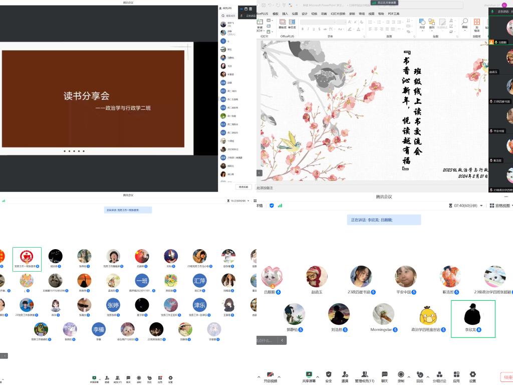Open the 设计 ribbon tab
This screenshot has height=385, width=513.
pyautogui.click(x=304, y=14)
